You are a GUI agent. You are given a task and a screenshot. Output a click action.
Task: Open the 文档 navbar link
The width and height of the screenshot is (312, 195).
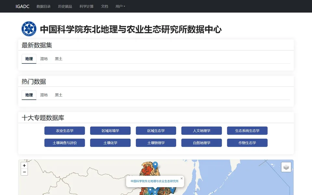[104, 6]
